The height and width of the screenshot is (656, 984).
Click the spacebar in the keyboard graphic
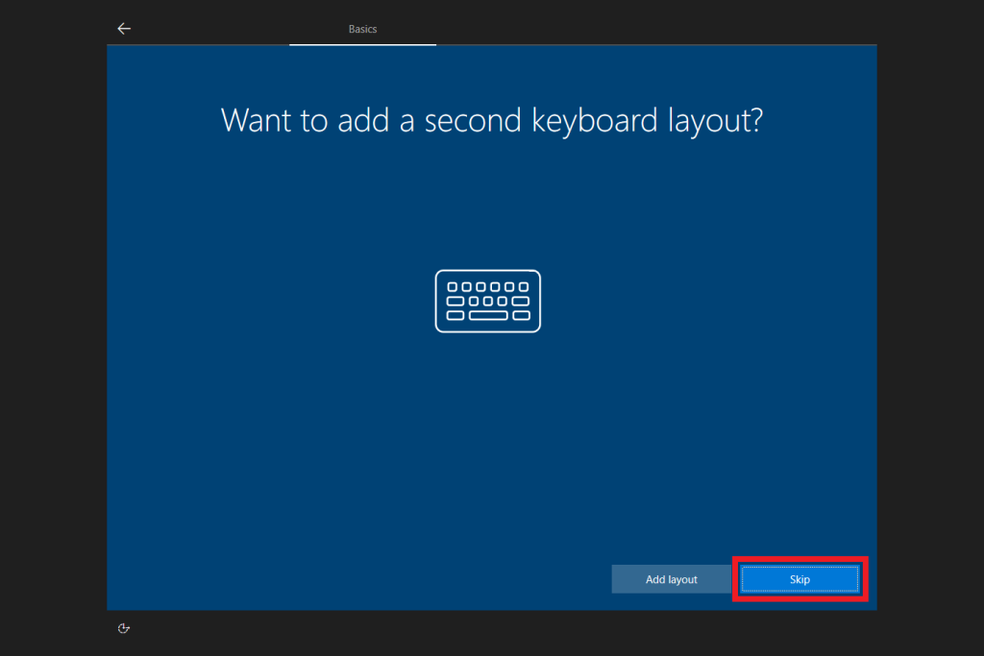pos(488,315)
